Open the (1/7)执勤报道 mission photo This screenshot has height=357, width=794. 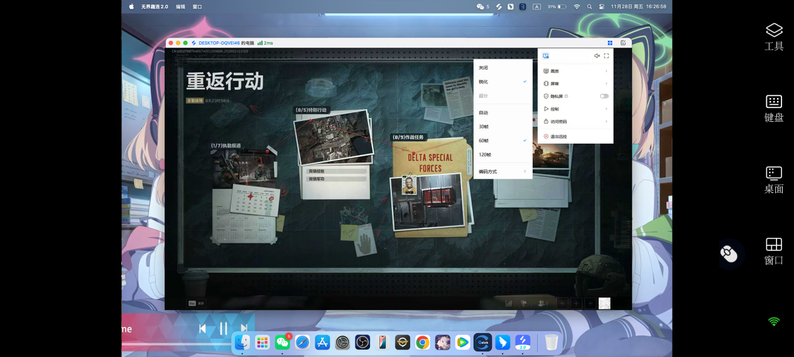244,168
